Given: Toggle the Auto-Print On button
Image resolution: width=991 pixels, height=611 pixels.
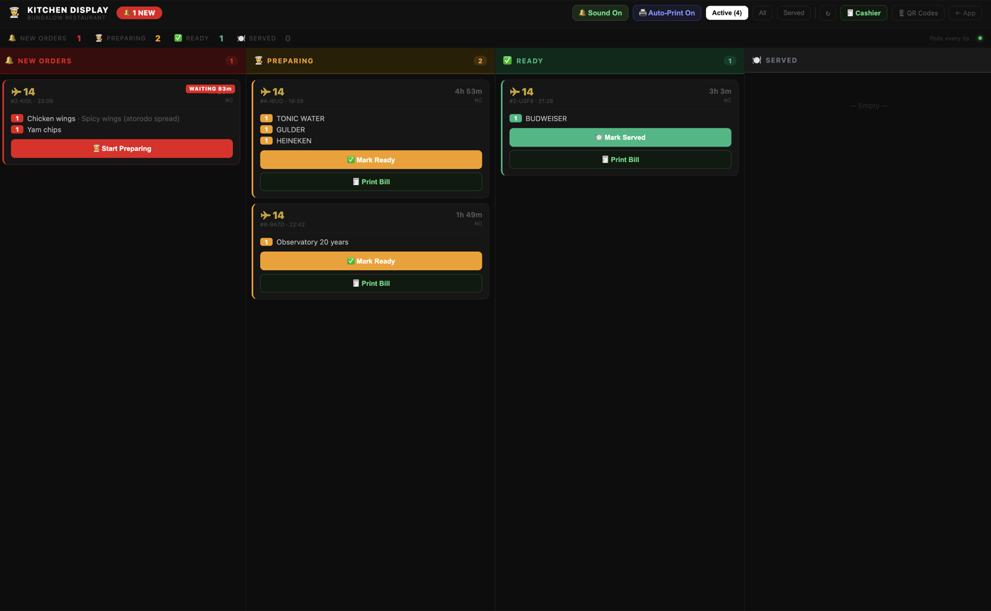Looking at the screenshot, I should coord(666,13).
